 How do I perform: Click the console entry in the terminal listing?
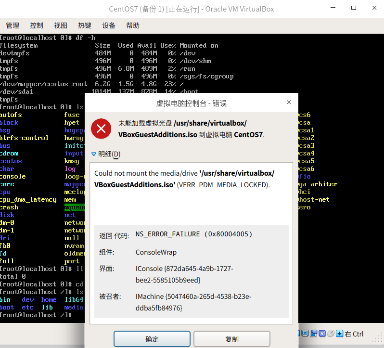[x=13, y=176]
